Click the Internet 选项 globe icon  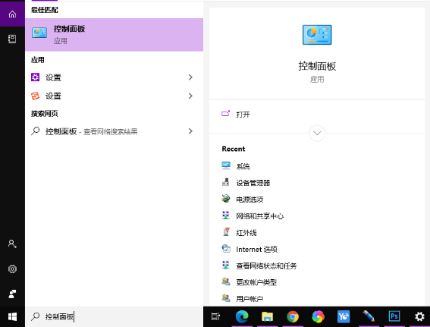coord(226,248)
